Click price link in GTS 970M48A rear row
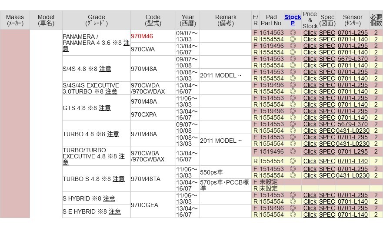This screenshot has width=383, height=228. 310,104
